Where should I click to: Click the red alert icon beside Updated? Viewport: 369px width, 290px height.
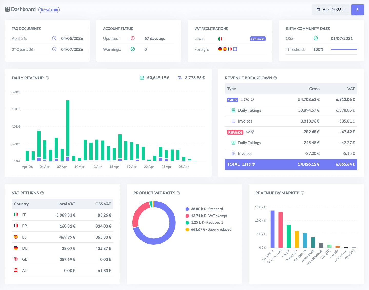(x=133, y=38)
